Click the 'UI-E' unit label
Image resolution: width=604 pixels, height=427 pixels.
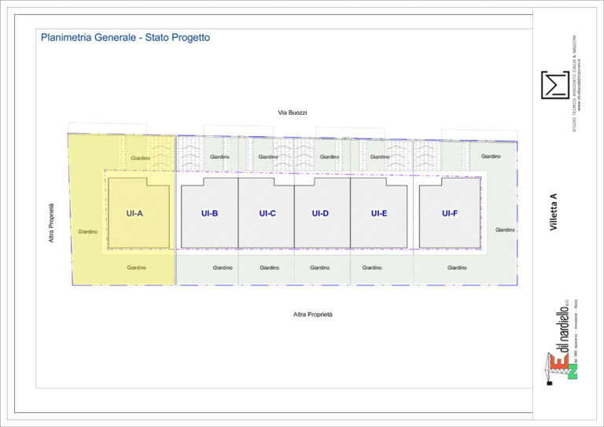click(x=379, y=213)
